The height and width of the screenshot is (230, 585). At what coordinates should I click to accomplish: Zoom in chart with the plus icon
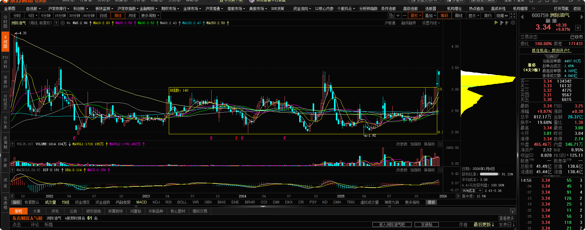coord(398,16)
